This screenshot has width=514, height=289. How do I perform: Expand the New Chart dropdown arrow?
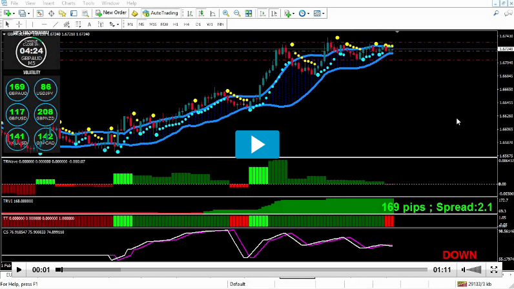[14, 14]
